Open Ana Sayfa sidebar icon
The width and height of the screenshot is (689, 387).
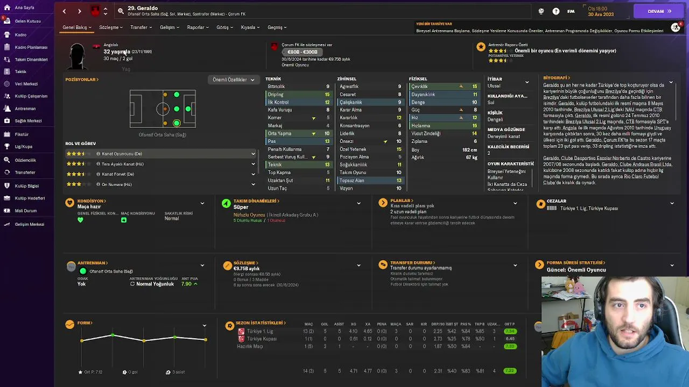[x=6, y=8]
